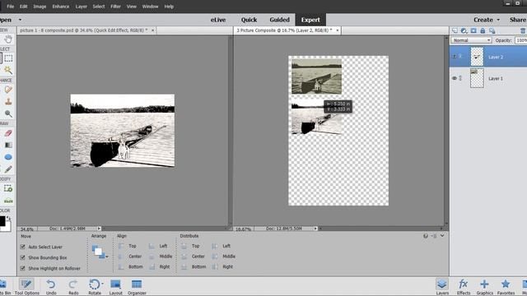This screenshot has height=296, width=527.
Task: Collapse tool options panel chevron
Action: [442, 236]
